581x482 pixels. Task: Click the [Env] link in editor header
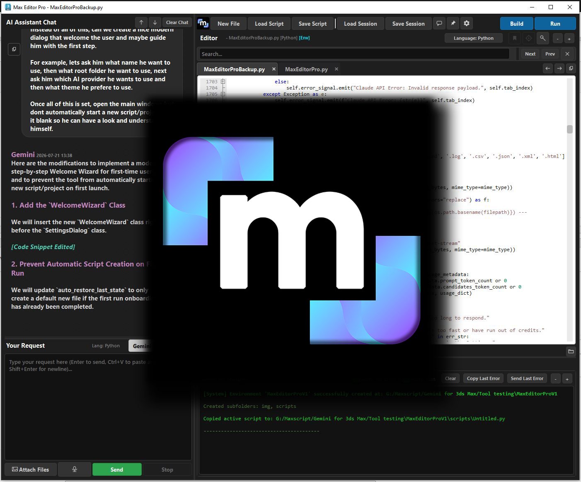point(304,38)
